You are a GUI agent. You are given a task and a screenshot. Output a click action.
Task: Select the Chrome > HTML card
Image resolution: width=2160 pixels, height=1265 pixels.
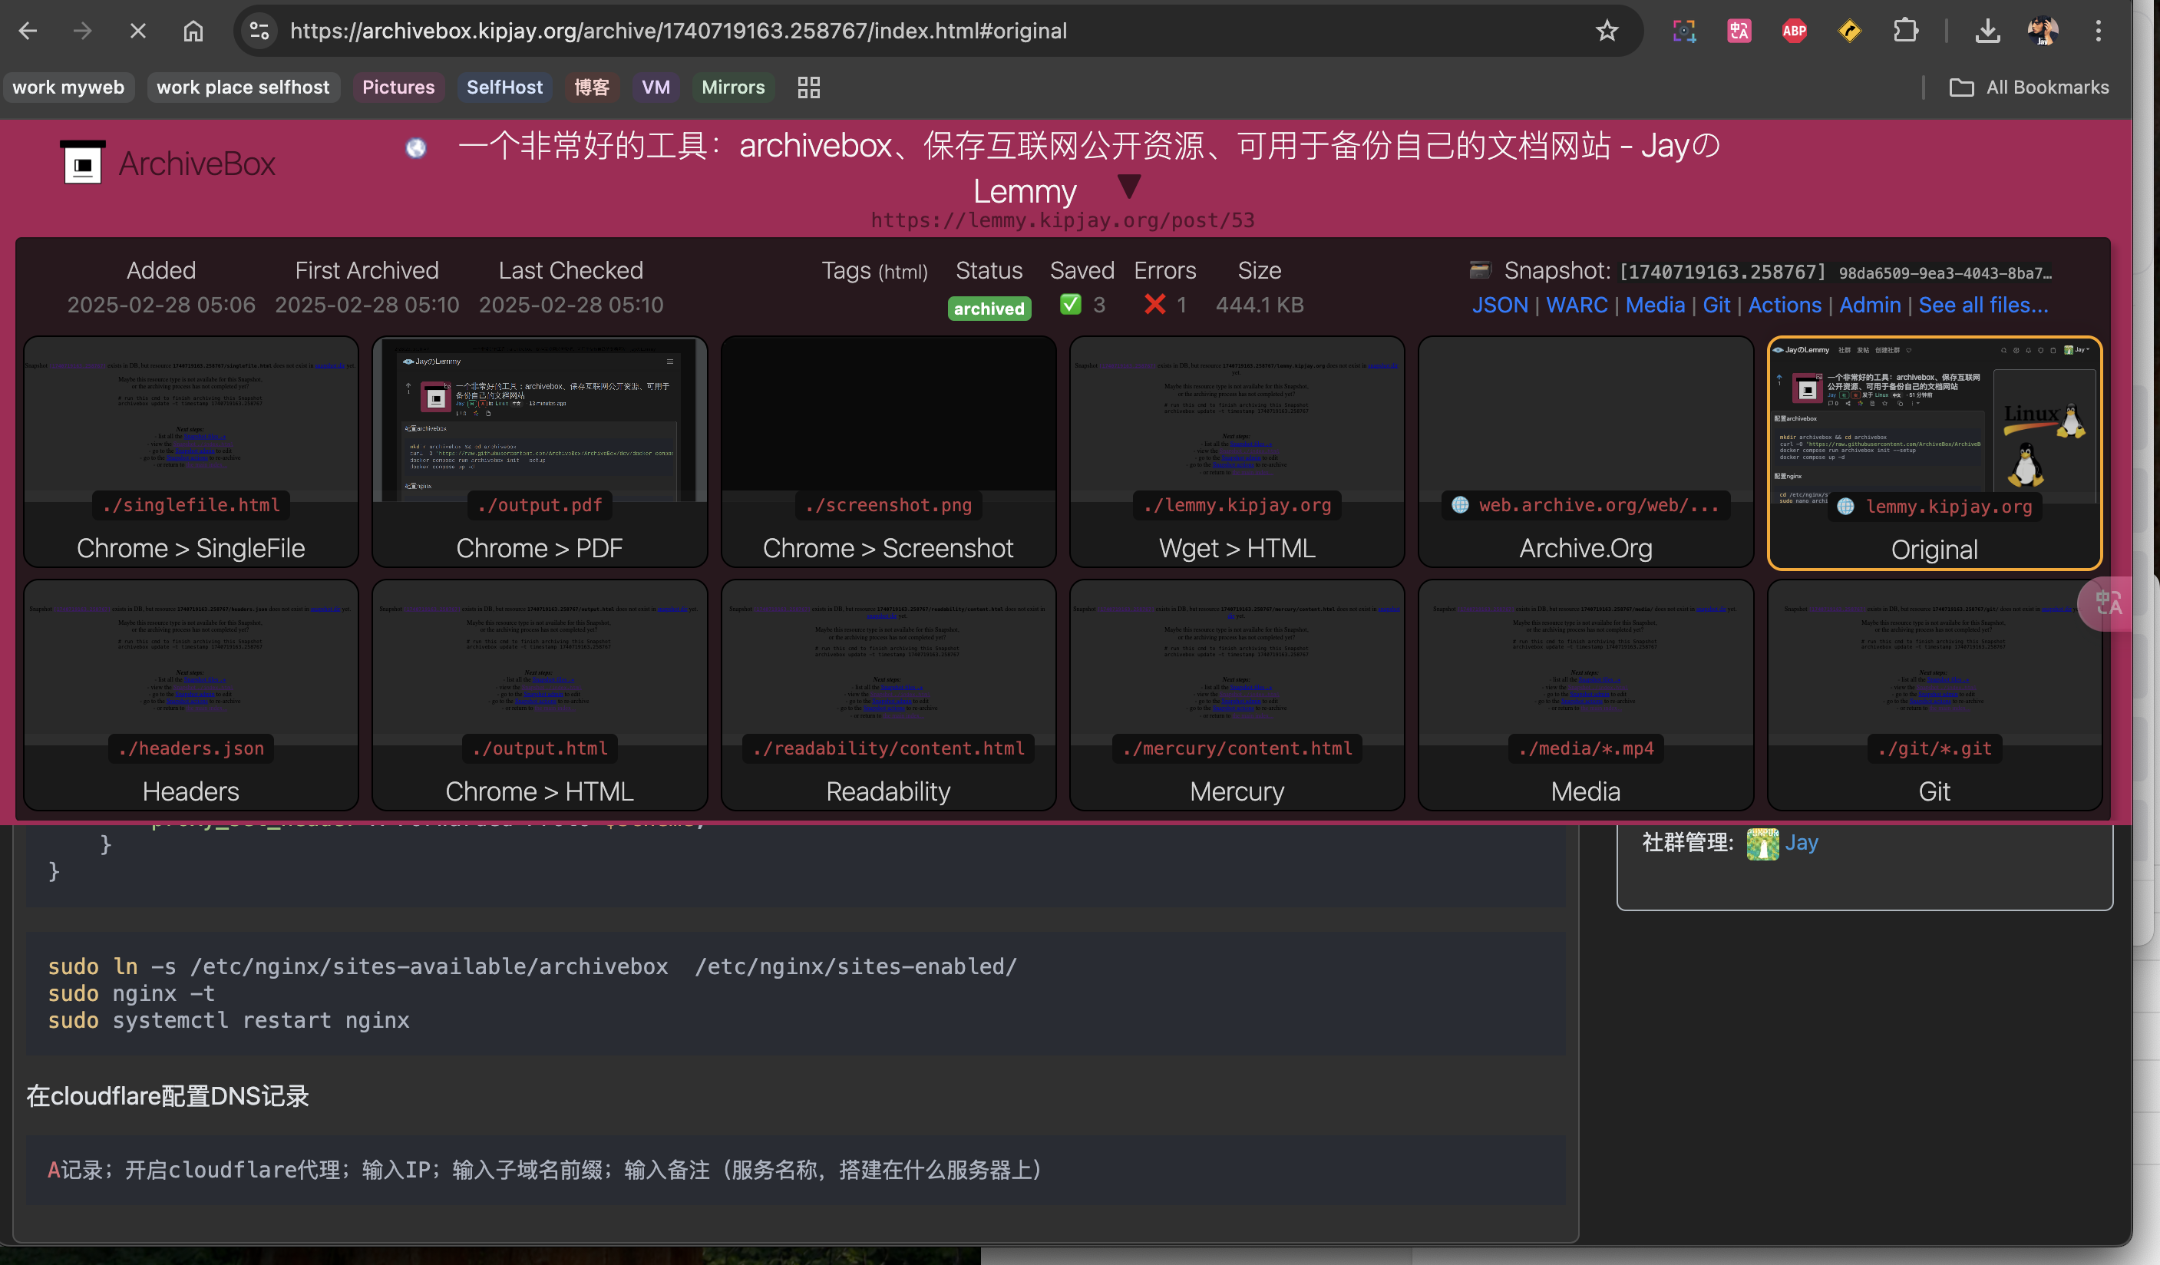(x=540, y=695)
